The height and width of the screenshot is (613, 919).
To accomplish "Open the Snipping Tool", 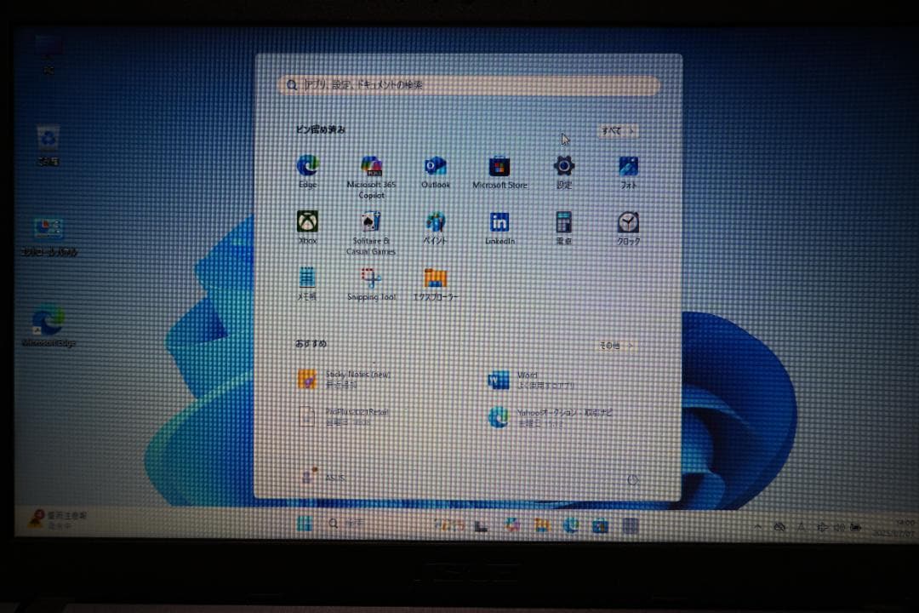I will pyautogui.click(x=371, y=278).
